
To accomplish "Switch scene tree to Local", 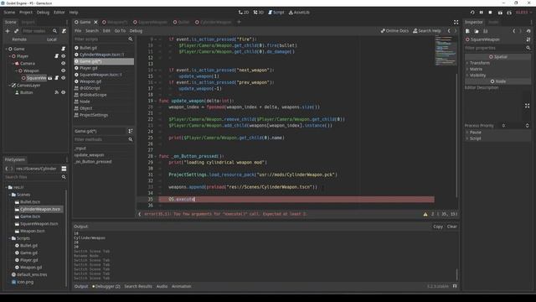I will click(52, 39).
